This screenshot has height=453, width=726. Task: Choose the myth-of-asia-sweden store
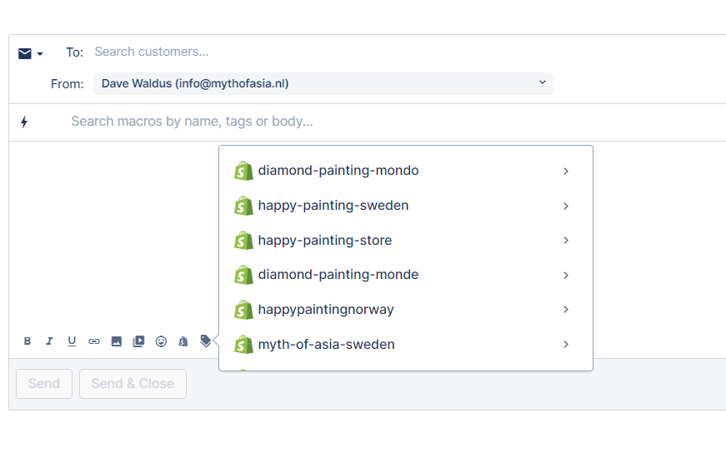point(327,344)
